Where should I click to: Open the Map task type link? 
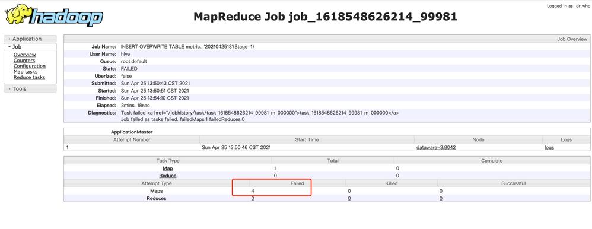click(x=168, y=168)
